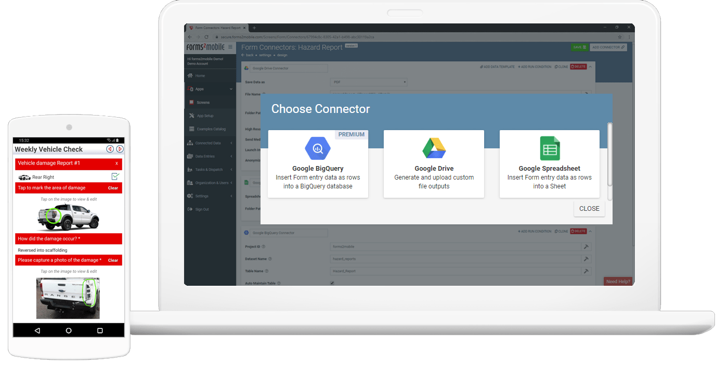Image resolution: width=728 pixels, height=368 pixels.
Task: Close the Choose Connector dialog
Action: (589, 208)
